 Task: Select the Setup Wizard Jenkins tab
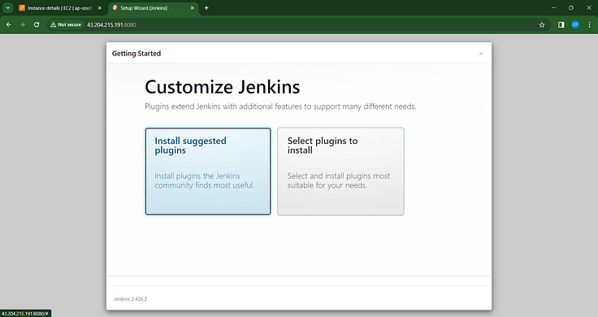pyautogui.click(x=154, y=8)
